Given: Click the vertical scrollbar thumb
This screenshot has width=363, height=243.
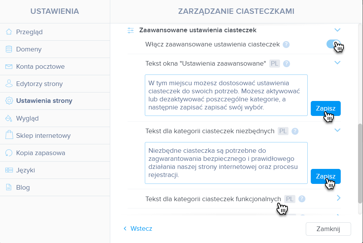Looking at the screenshot, I should pos(360,164).
